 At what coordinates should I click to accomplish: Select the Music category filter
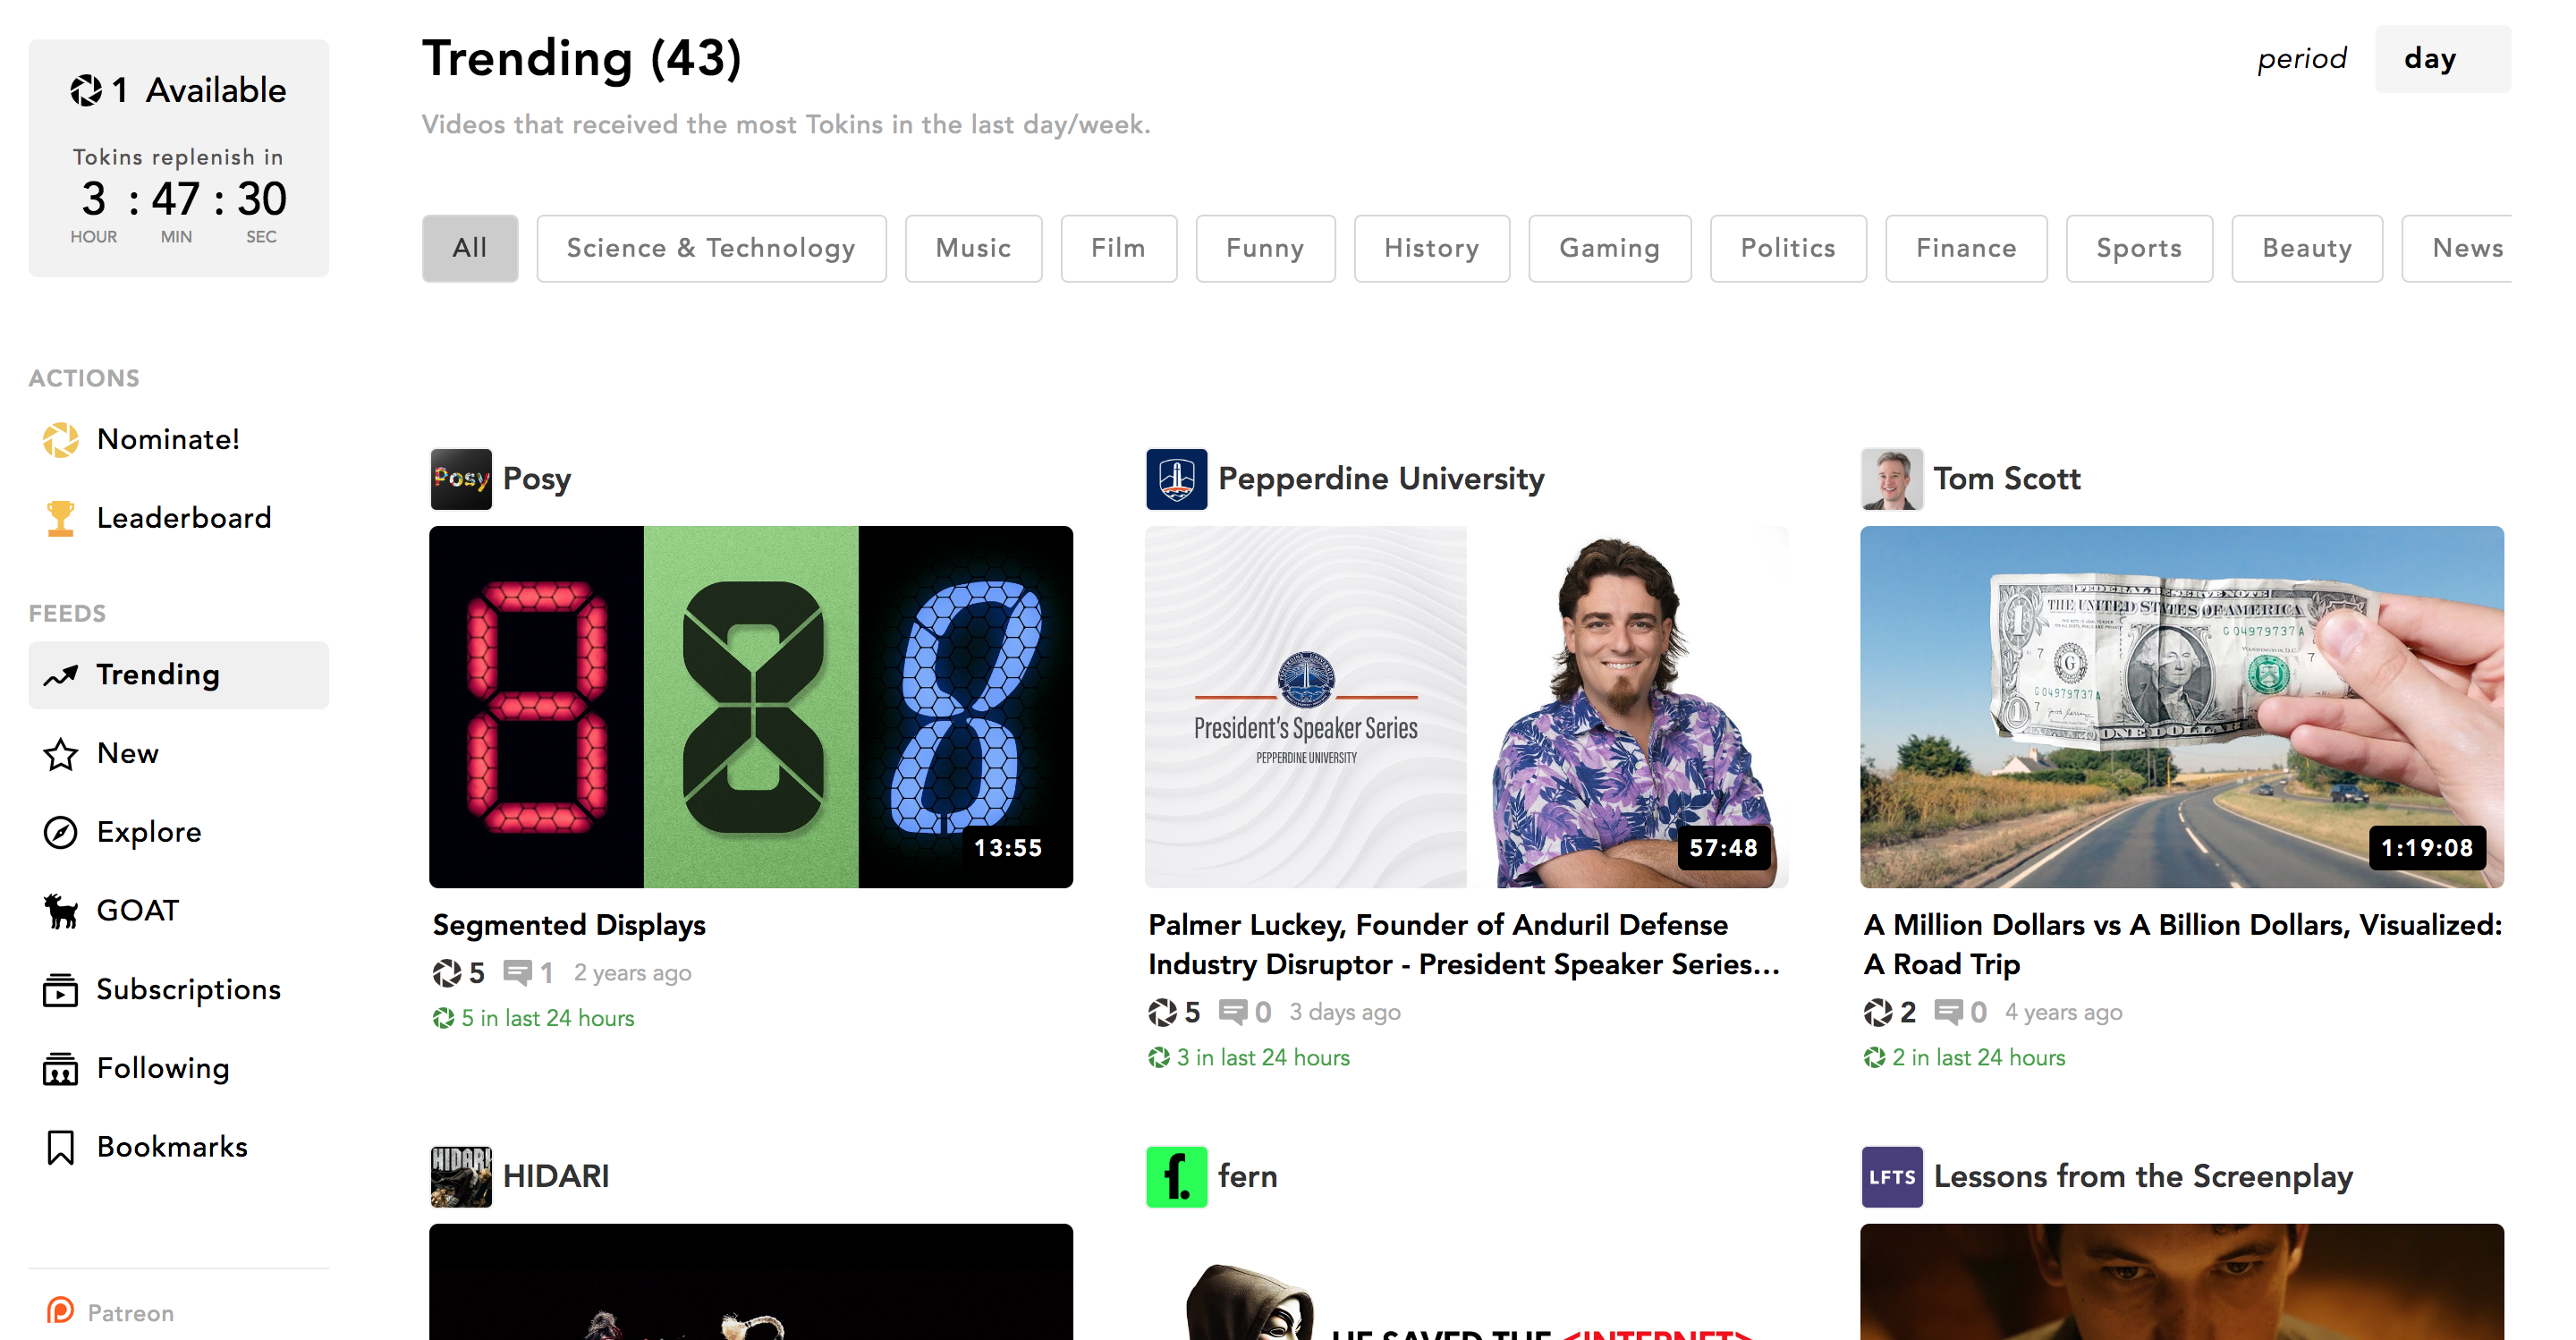click(x=973, y=248)
